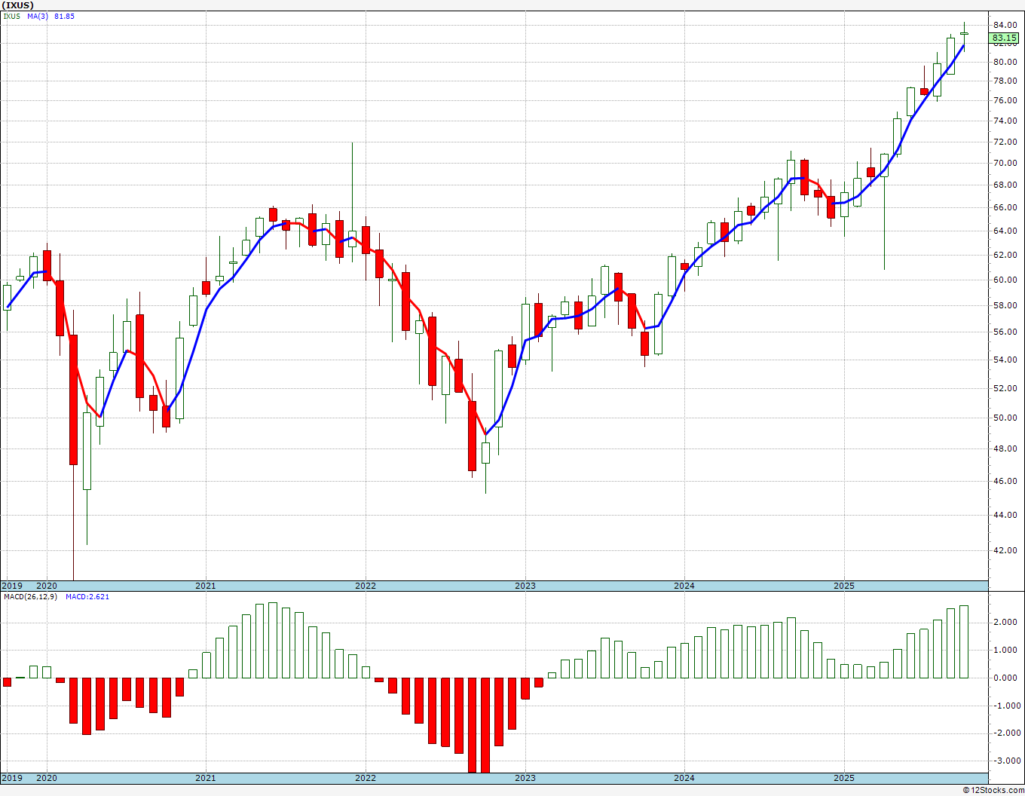Click the 84.00 price axis label
Screen dimensions: 1025x796
[x=1005, y=25]
